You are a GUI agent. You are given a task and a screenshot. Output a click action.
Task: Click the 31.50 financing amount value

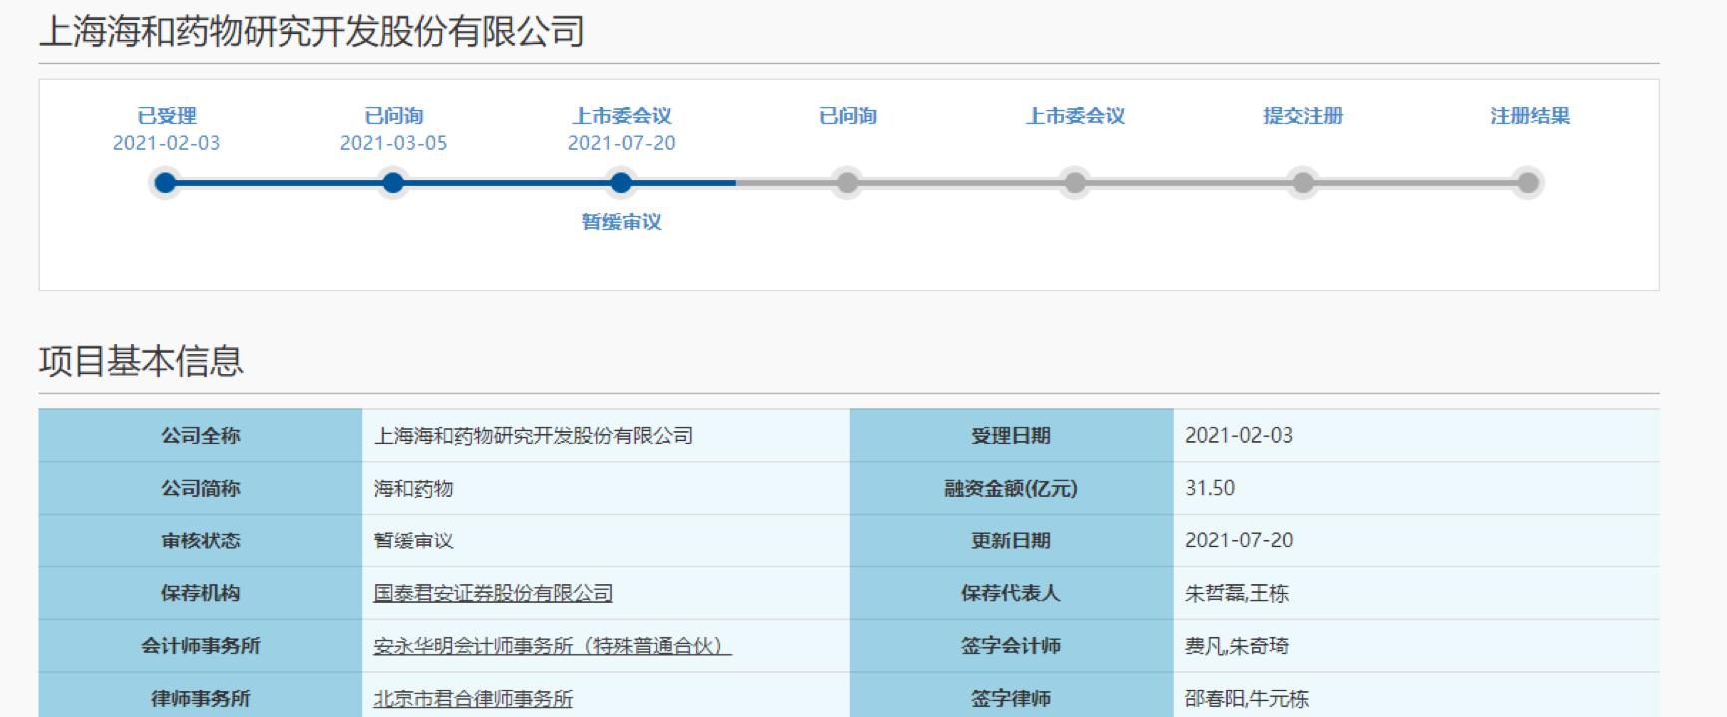tap(1210, 489)
